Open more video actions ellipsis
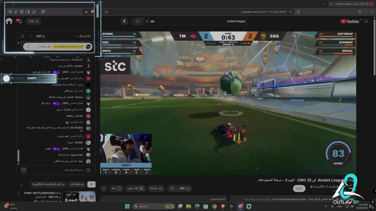This screenshot has width=376, height=211. (x=103, y=188)
